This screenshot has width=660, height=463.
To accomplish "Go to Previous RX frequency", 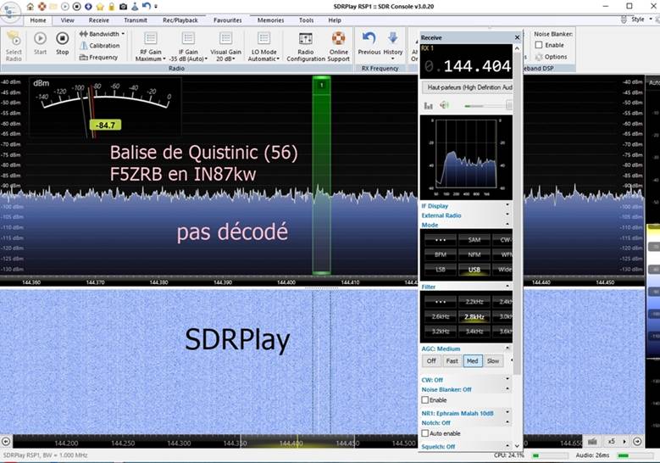I will pos(369,43).
